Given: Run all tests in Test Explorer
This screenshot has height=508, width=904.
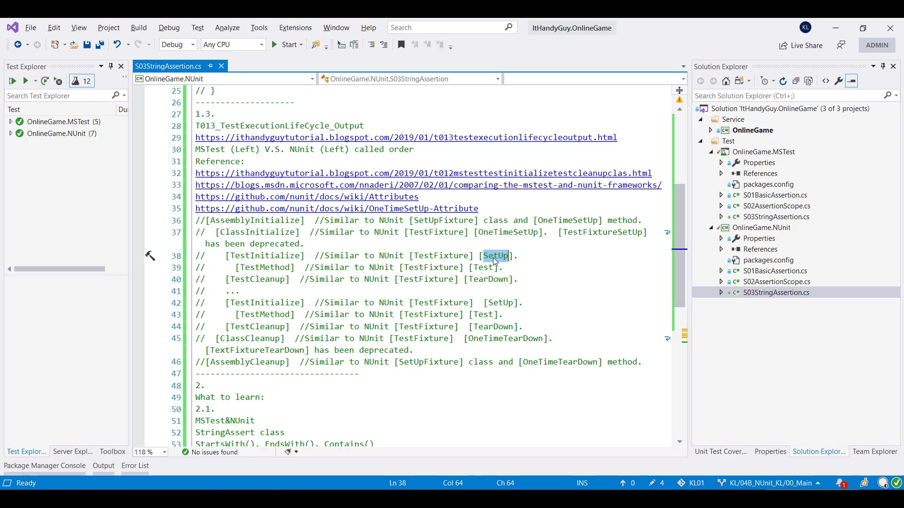Looking at the screenshot, I should click(x=12, y=81).
